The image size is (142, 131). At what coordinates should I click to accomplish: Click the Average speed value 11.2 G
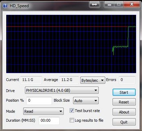pos(69,80)
